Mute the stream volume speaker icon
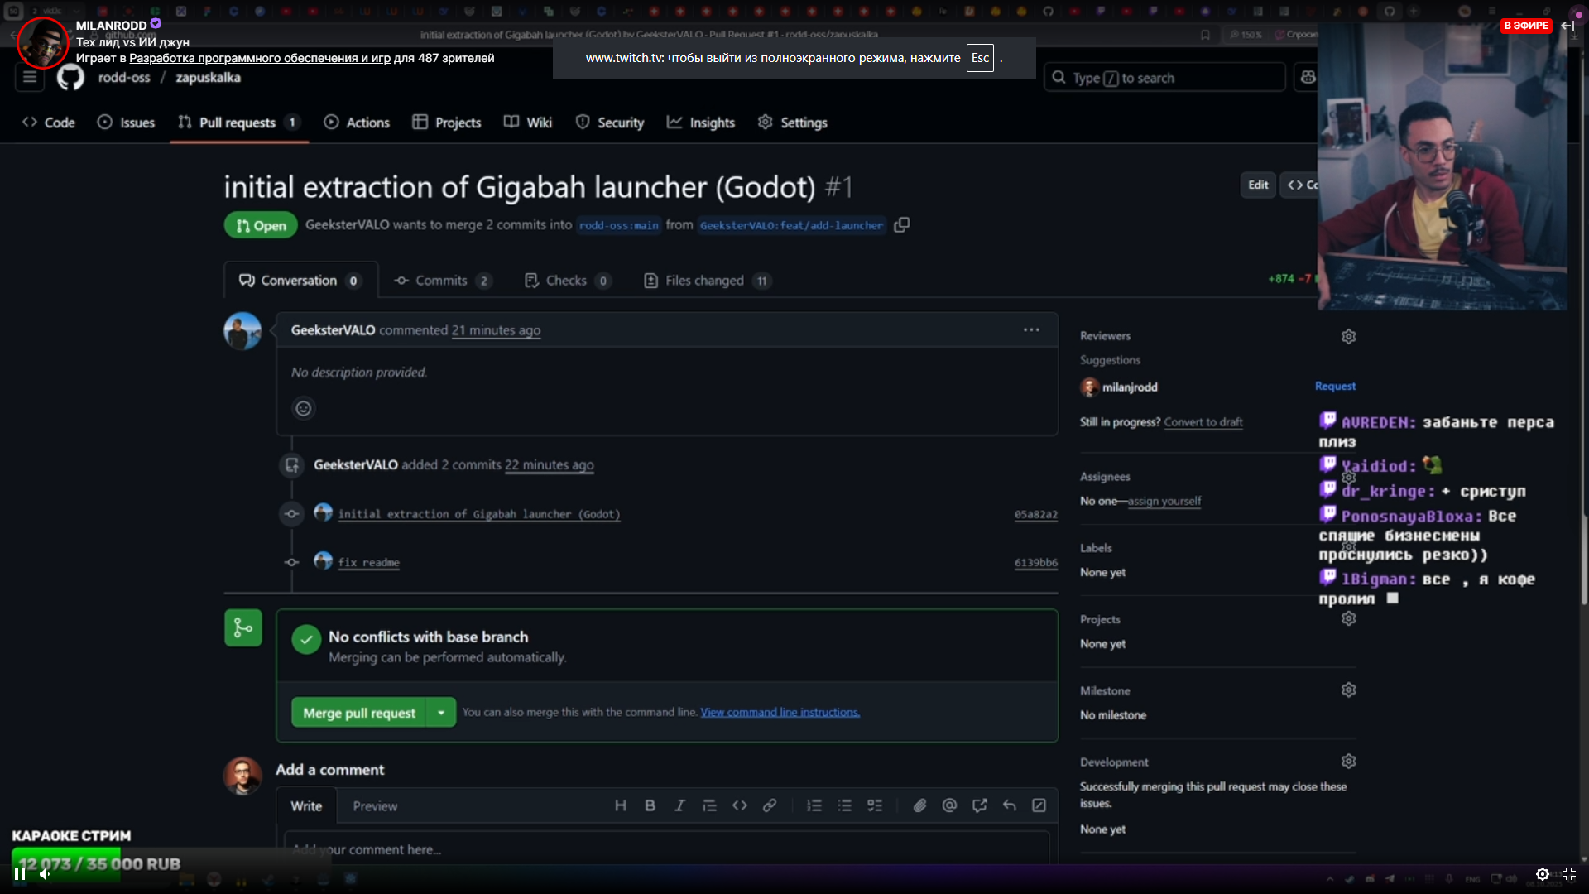The height and width of the screenshot is (894, 1589). 46,874
